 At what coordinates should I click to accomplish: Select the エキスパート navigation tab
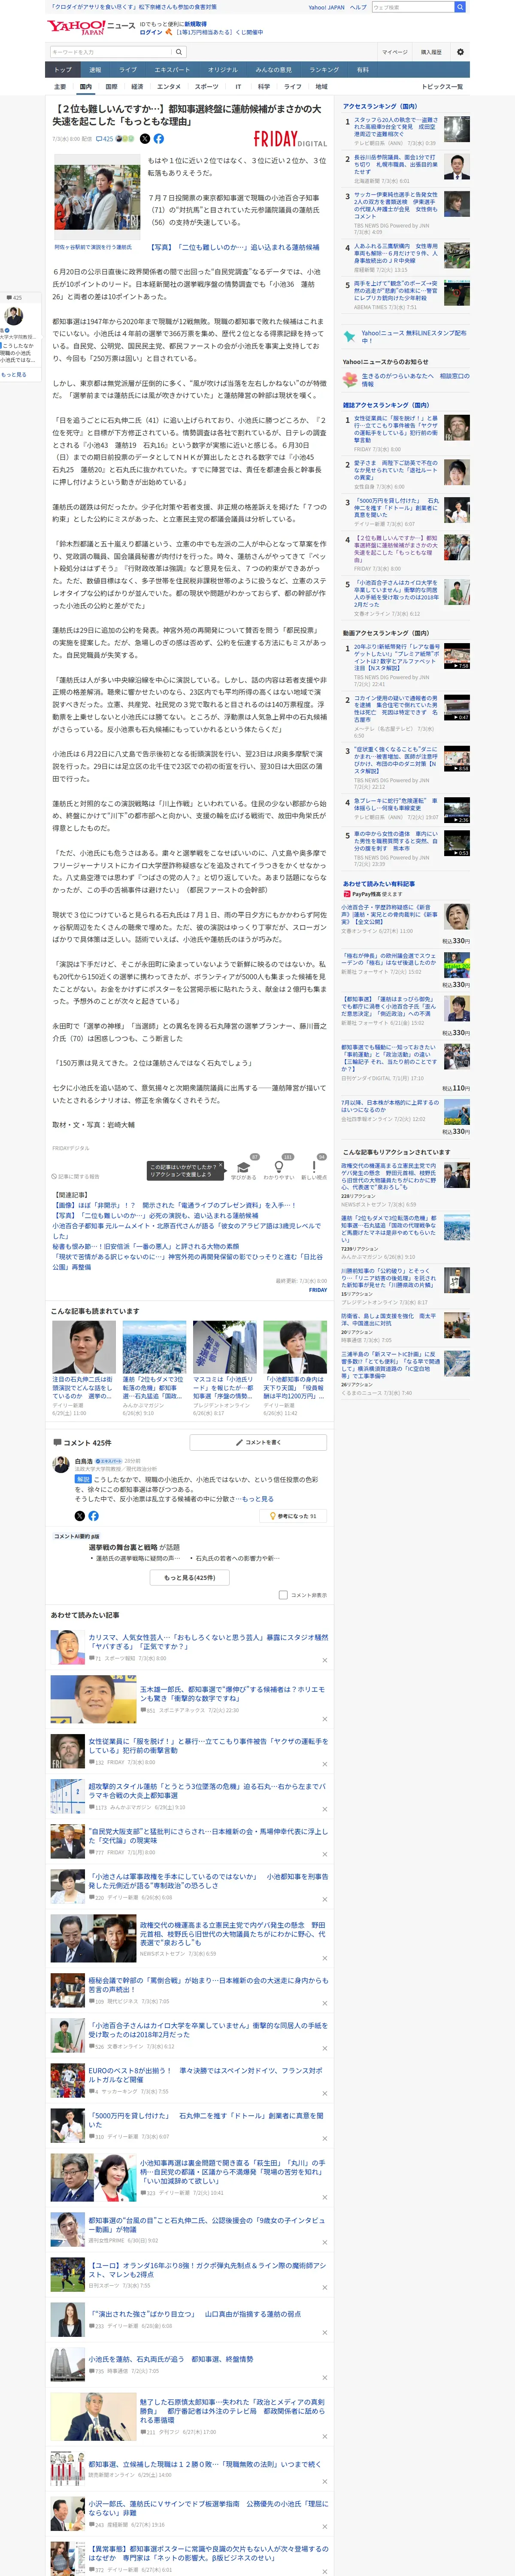tap(172, 70)
